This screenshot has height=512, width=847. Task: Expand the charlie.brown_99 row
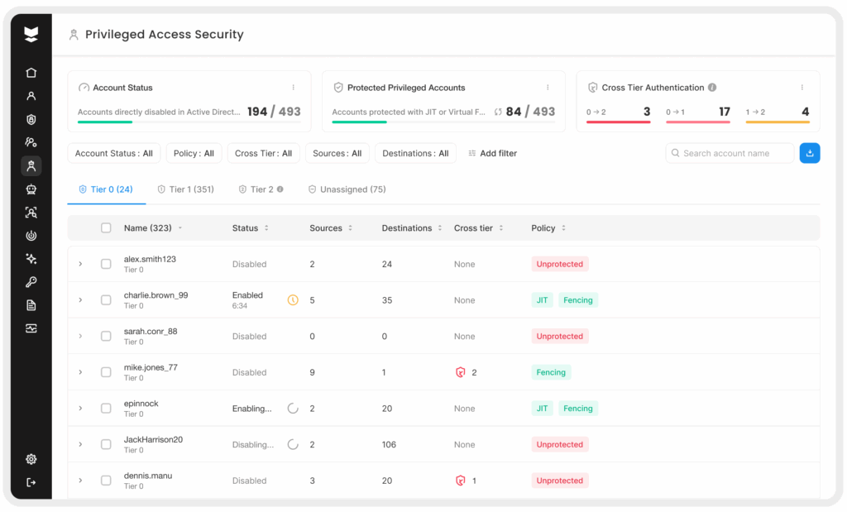[80, 300]
